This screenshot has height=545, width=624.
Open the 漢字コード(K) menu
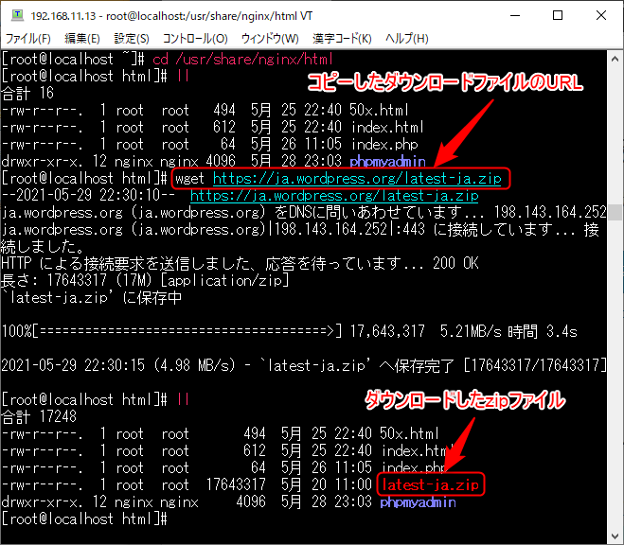343,39
